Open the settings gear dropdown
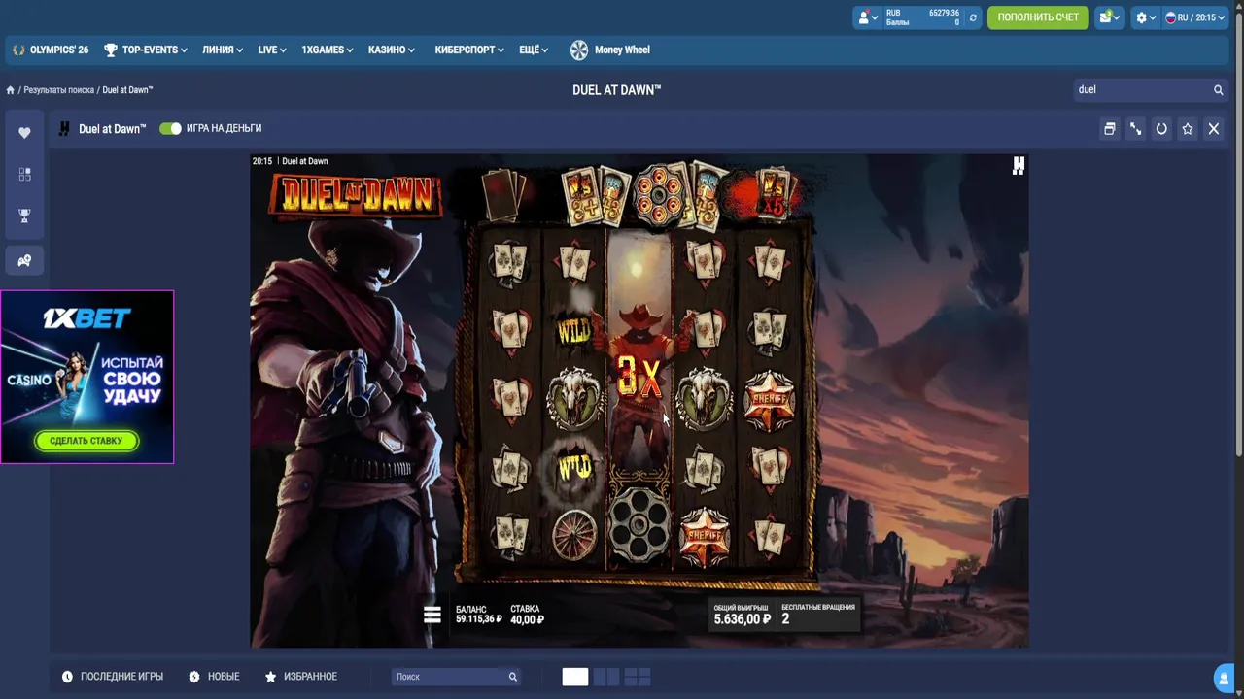 tap(1146, 17)
